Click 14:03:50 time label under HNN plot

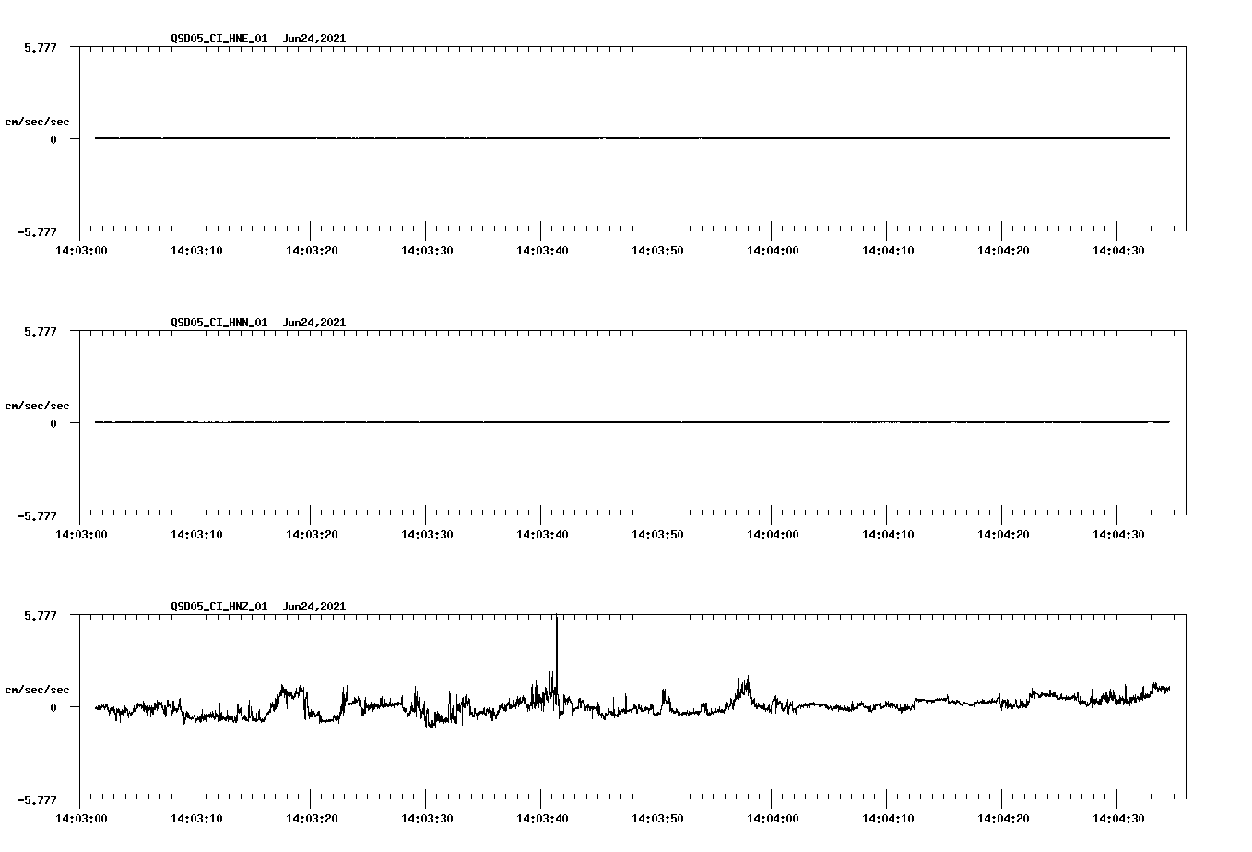pyautogui.click(x=657, y=535)
